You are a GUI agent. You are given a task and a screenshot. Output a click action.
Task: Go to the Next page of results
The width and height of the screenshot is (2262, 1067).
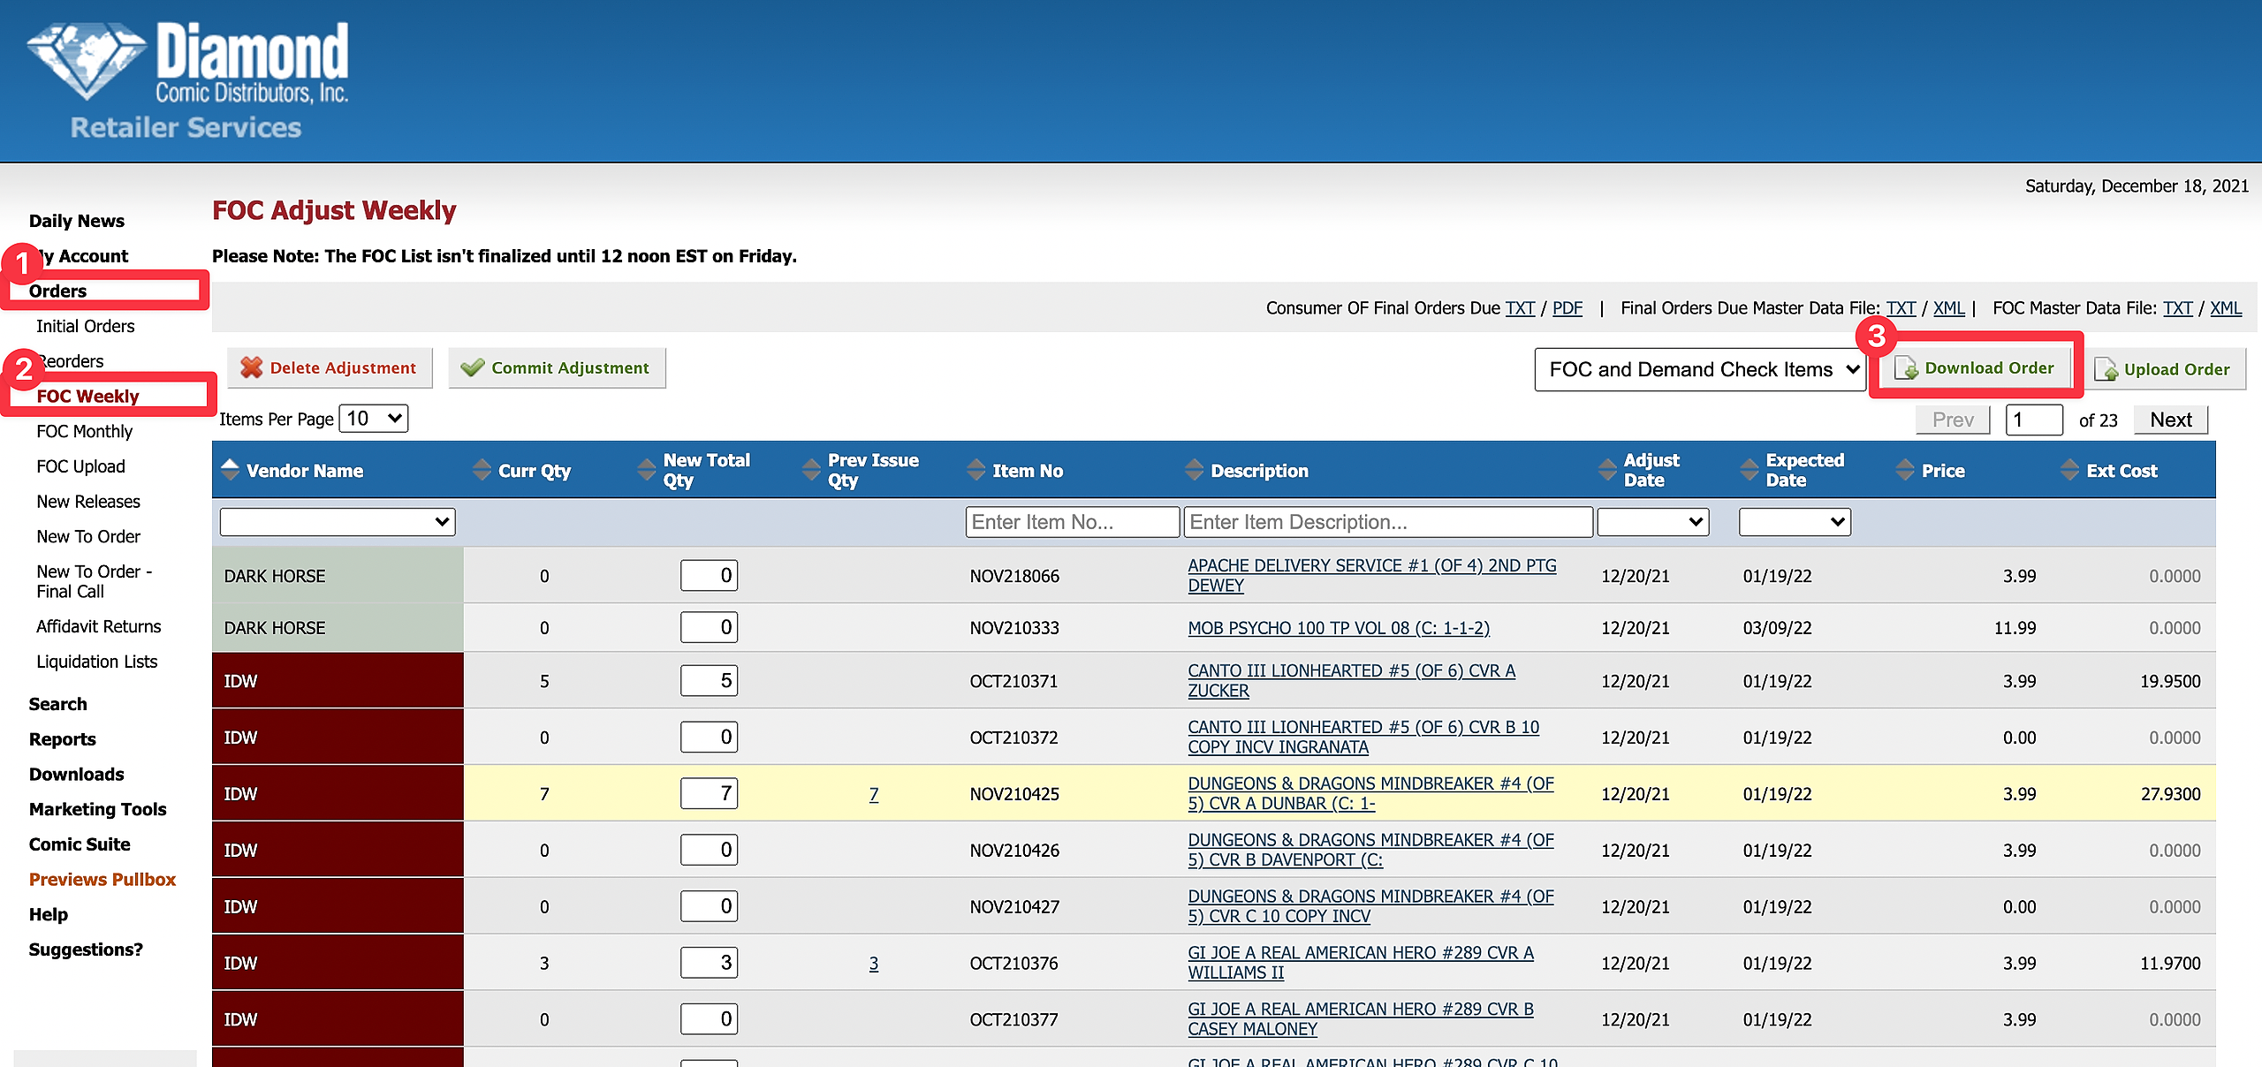point(2171,420)
